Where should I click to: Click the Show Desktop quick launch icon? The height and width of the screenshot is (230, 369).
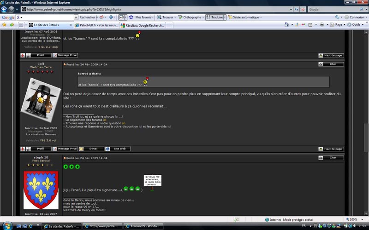tap(18, 226)
